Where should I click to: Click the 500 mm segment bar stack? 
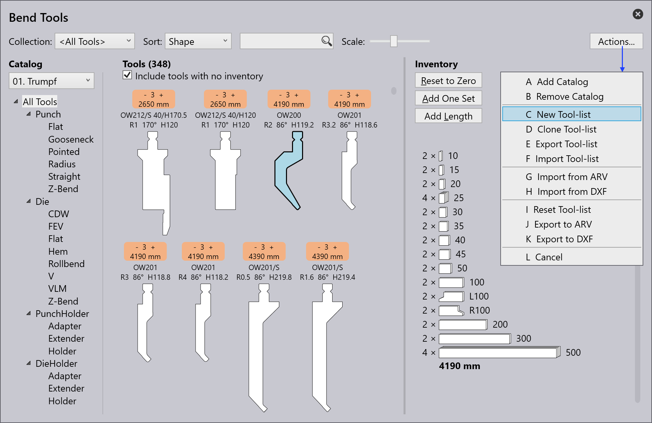(x=500, y=352)
